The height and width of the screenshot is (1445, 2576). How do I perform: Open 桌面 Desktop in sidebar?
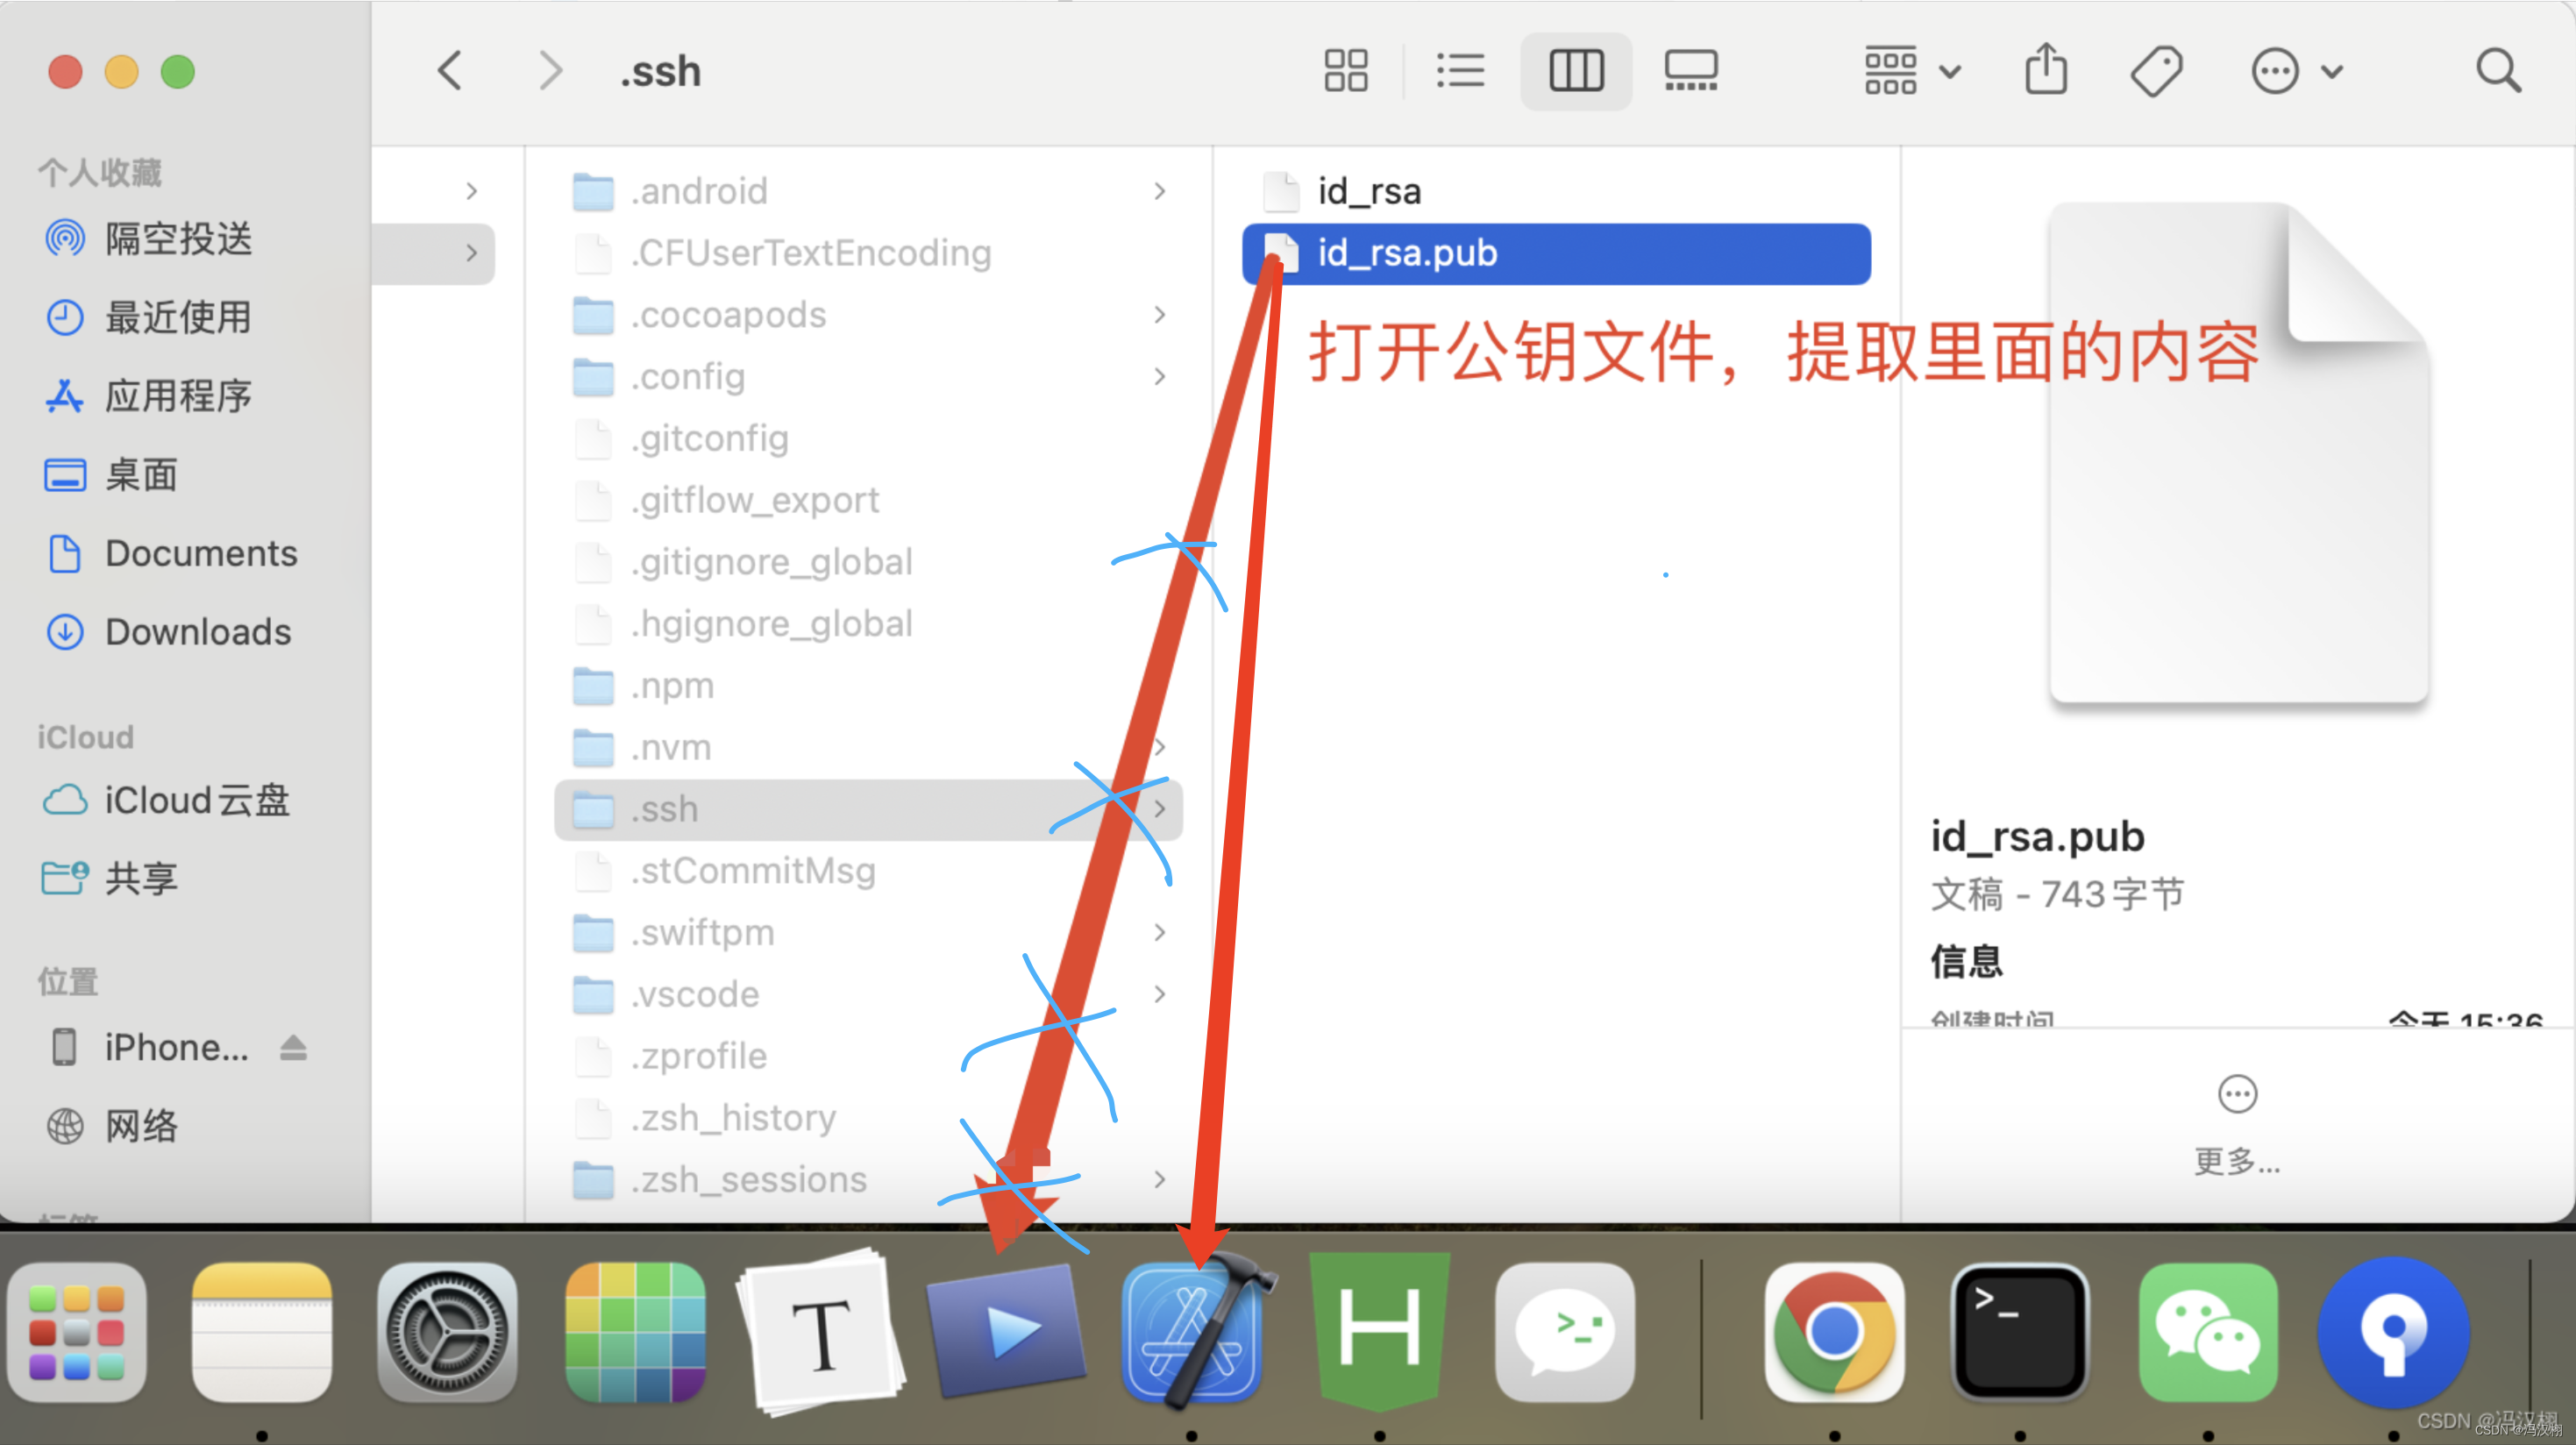coord(112,475)
